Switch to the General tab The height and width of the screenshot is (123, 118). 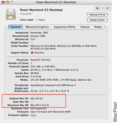16,27
